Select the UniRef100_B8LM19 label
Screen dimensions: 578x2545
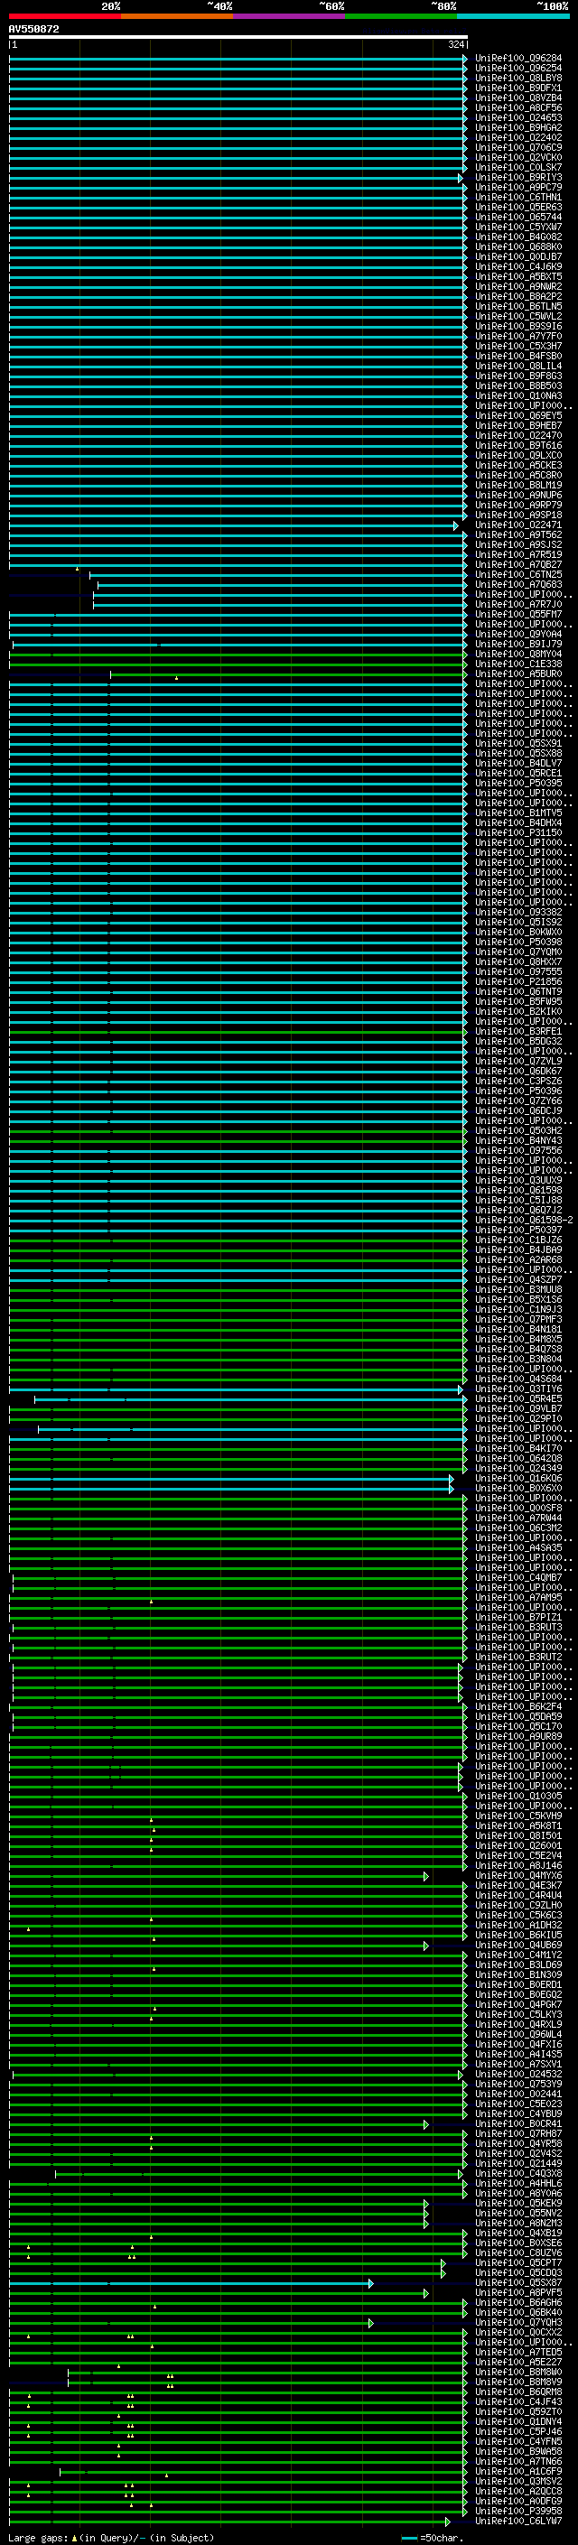(518, 485)
